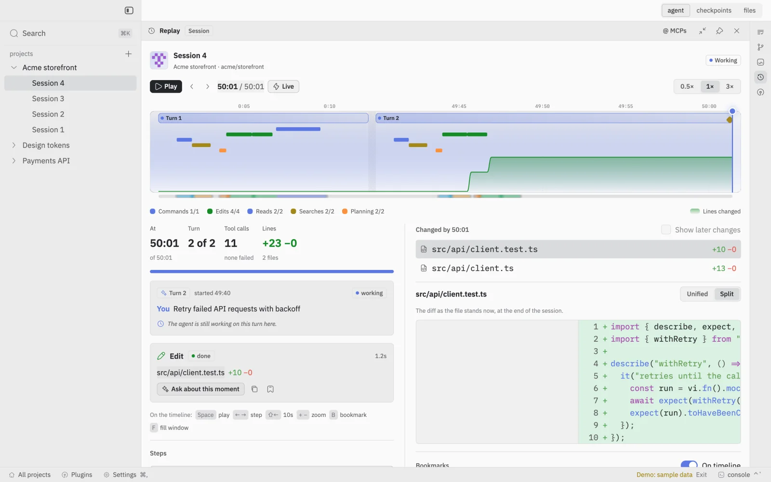This screenshot has width=771, height=482.
Task: Open All projects in the status bar
Action: click(30, 475)
